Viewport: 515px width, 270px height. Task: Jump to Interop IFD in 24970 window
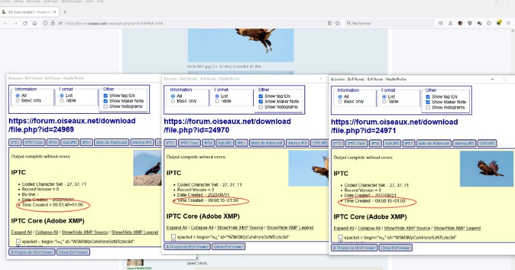(297, 143)
